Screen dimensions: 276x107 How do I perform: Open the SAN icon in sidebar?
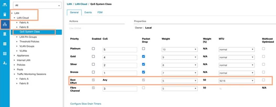(5, 34)
